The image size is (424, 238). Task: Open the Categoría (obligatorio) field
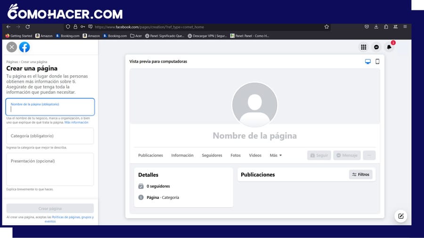(x=50, y=136)
